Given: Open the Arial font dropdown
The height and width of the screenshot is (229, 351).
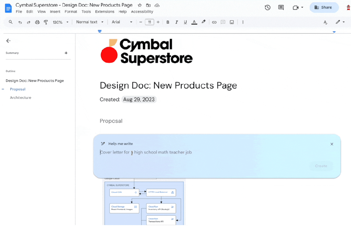Looking at the screenshot, I should pos(122,22).
